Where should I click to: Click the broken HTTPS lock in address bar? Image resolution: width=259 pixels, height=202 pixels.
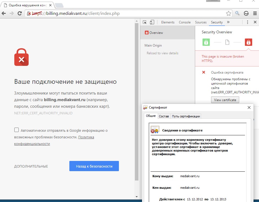click(x=29, y=13)
